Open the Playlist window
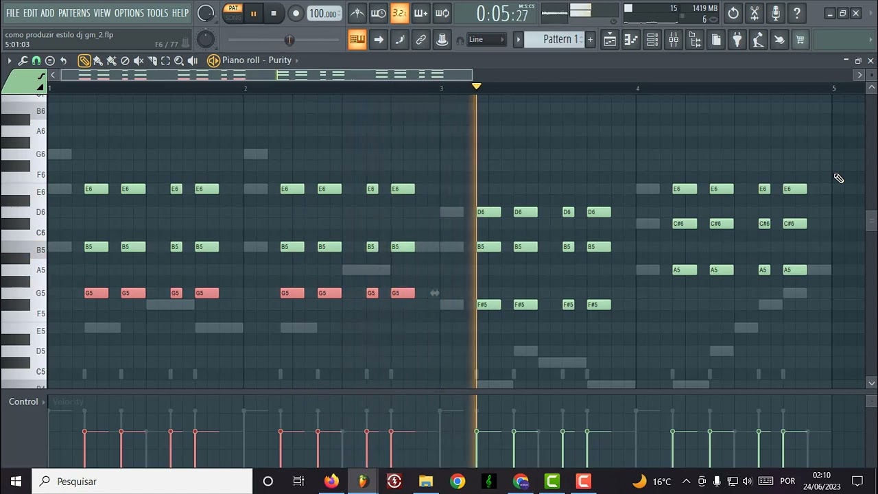 [x=609, y=40]
